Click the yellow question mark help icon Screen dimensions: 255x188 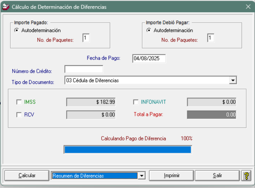point(246,176)
